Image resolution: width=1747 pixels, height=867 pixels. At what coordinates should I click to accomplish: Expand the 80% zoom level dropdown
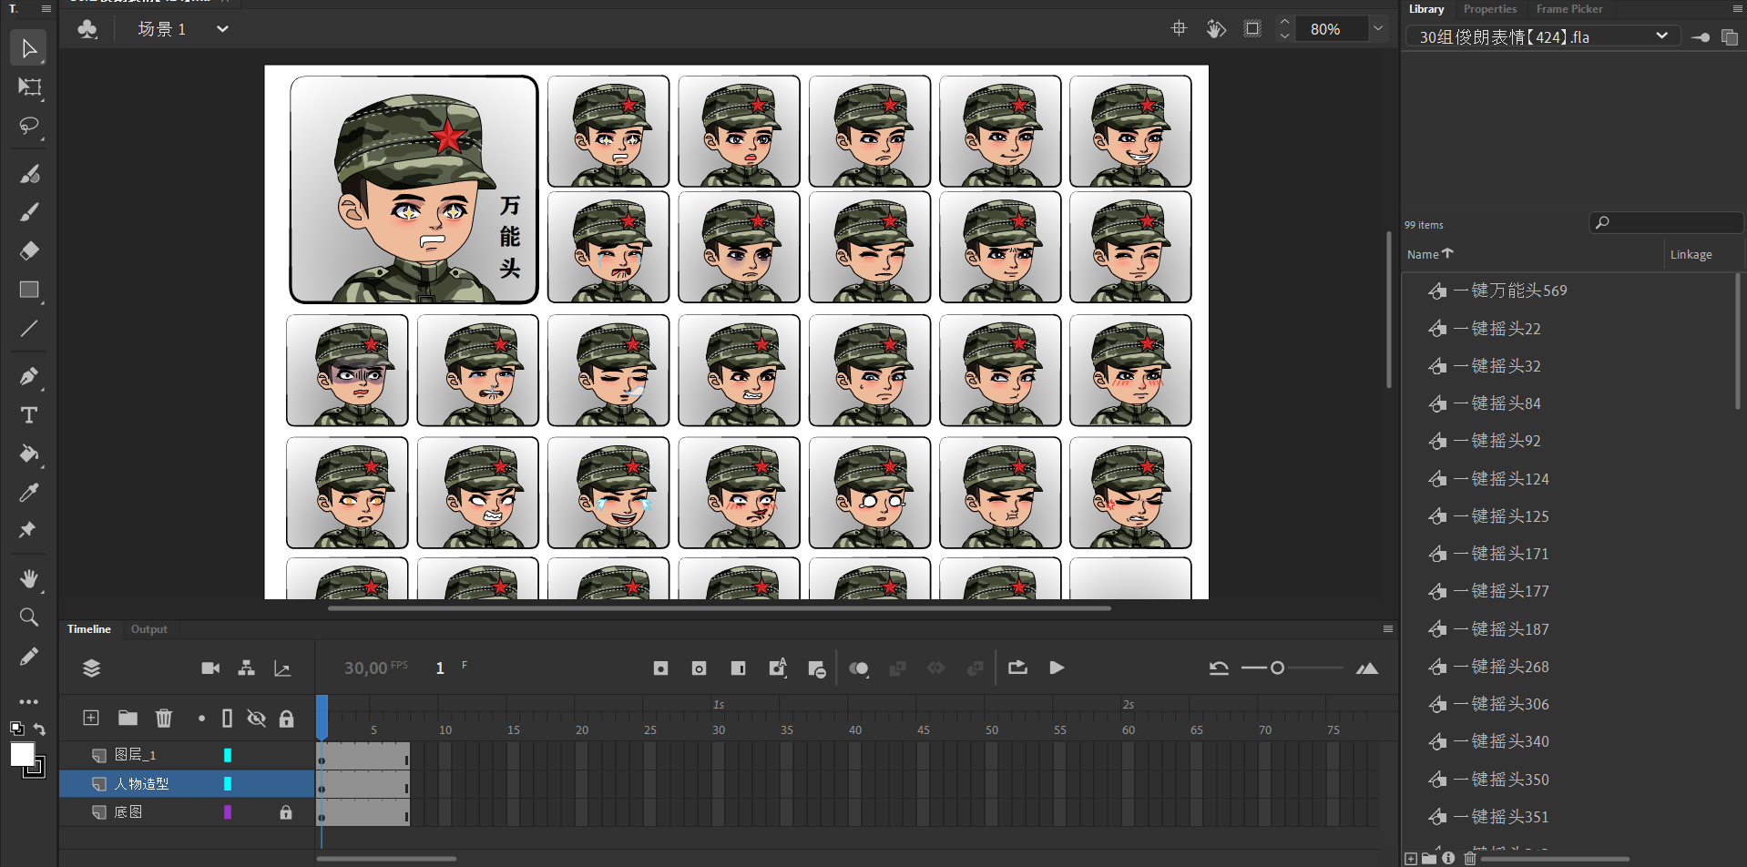pos(1378,29)
